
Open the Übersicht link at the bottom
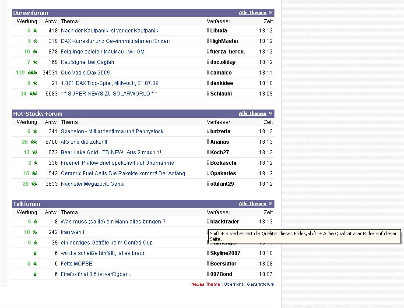pos(233,284)
